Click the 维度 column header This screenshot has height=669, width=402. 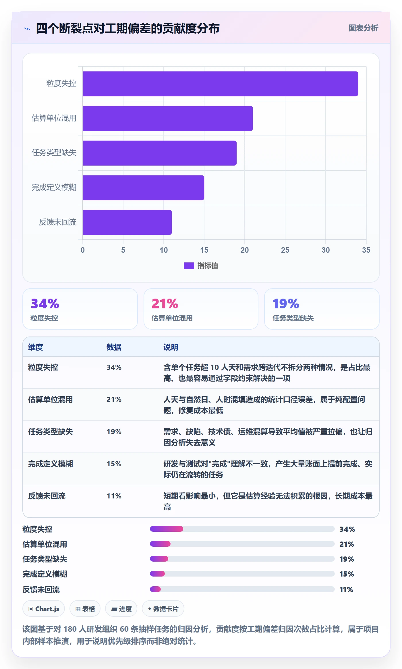tap(36, 347)
